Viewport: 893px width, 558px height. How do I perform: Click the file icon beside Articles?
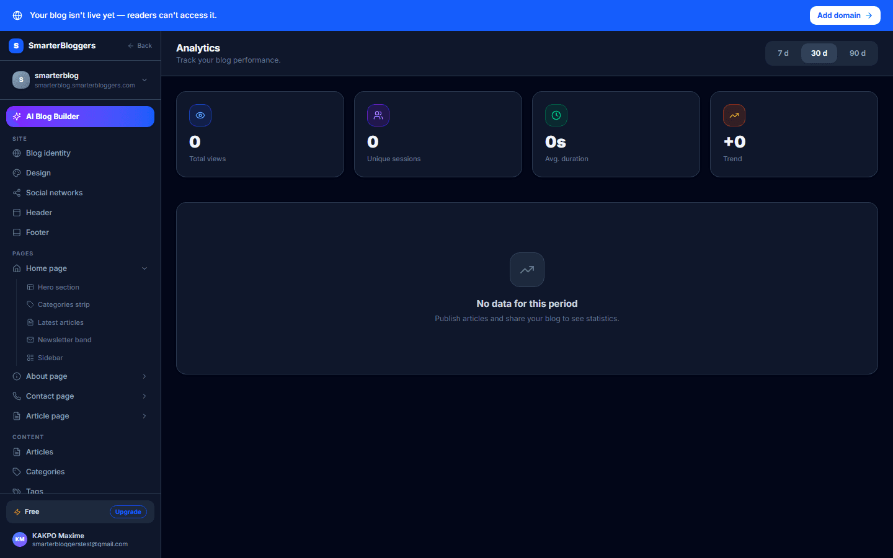(x=17, y=452)
